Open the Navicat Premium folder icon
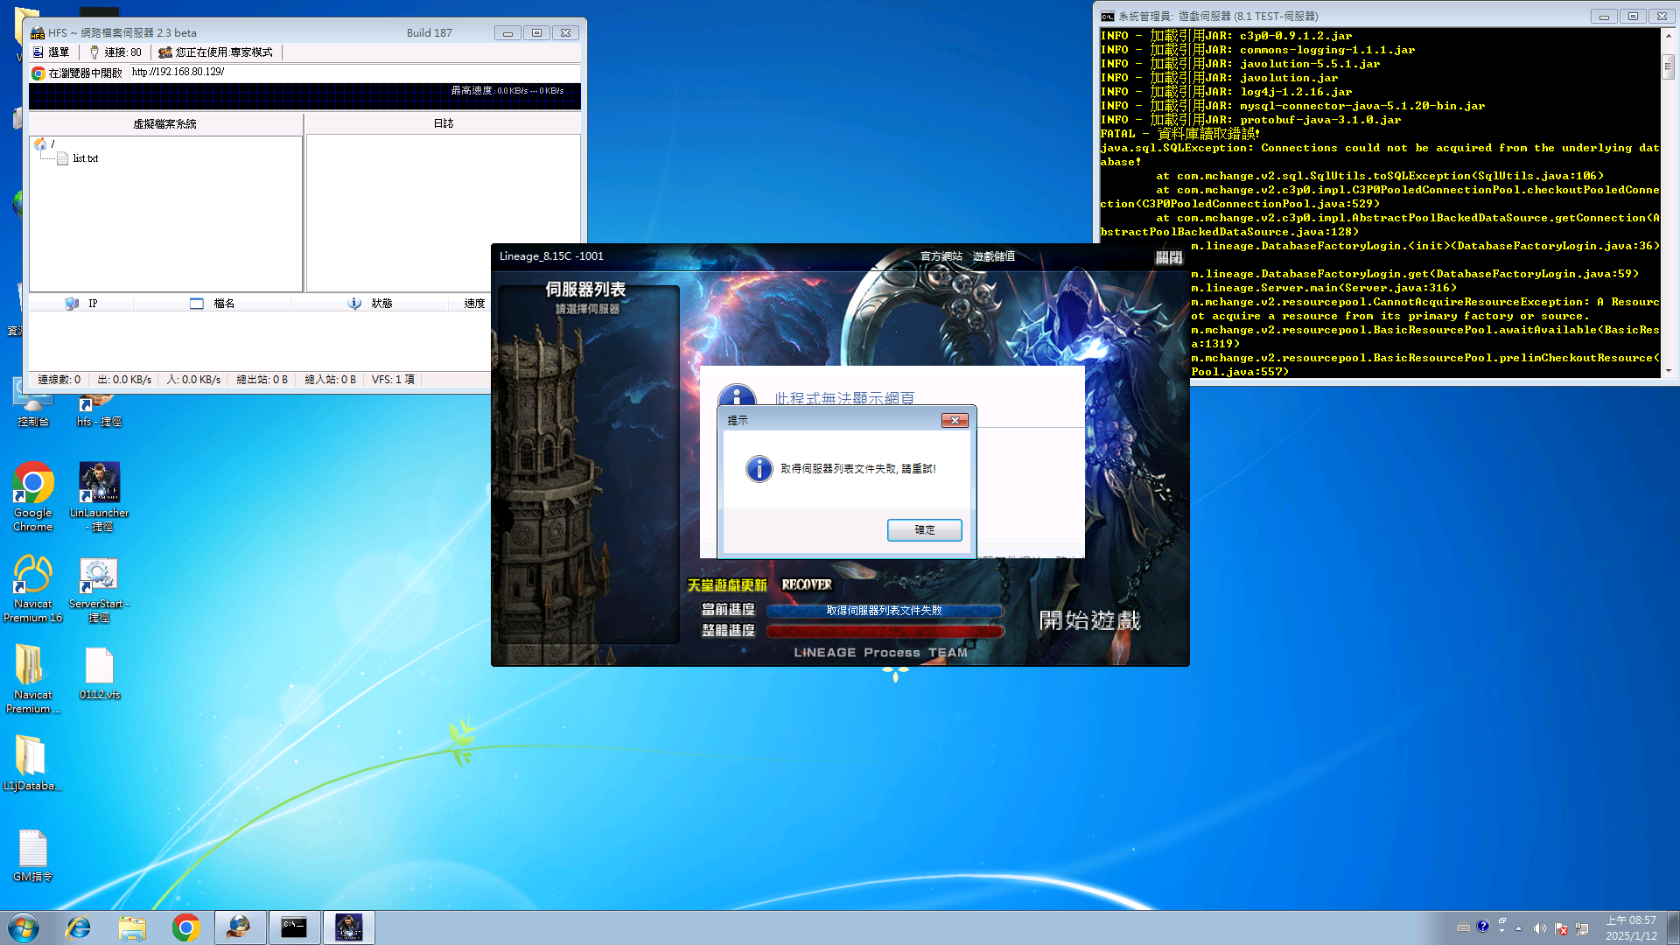1680x945 pixels. (32, 679)
